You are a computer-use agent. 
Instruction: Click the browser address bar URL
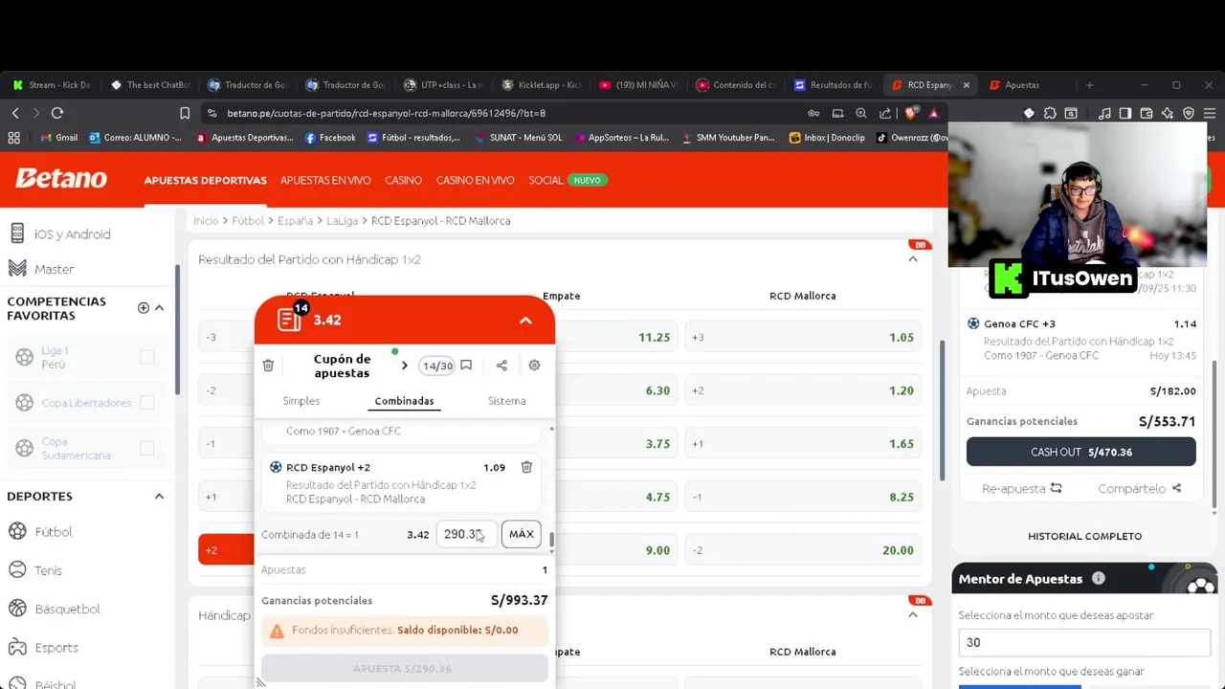pos(387,113)
